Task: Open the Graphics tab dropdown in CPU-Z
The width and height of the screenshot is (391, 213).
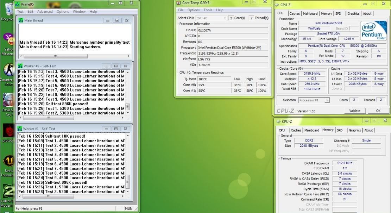Action: [353, 14]
